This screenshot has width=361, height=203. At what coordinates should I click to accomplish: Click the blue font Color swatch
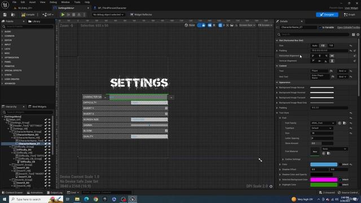(x=324, y=164)
